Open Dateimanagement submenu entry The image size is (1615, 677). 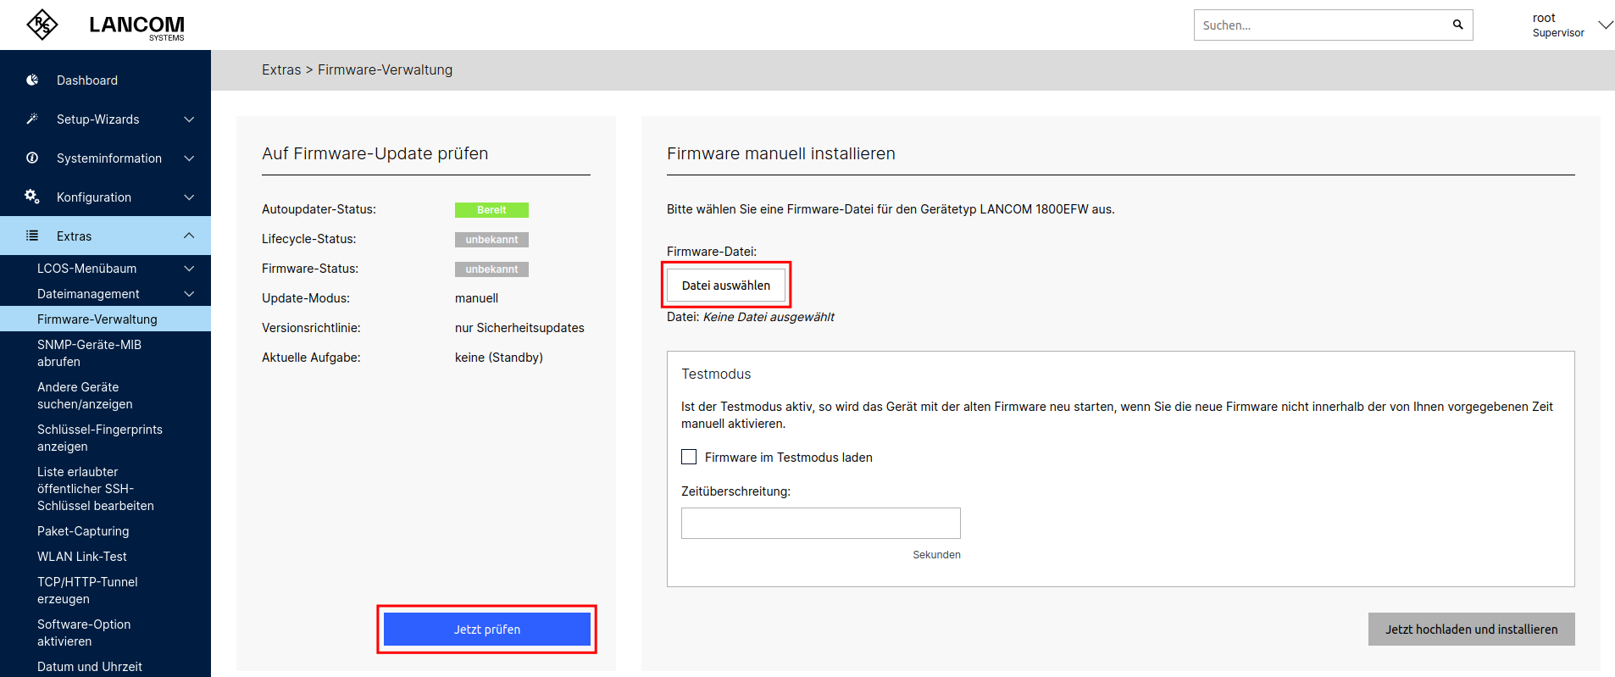coord(105,294)
